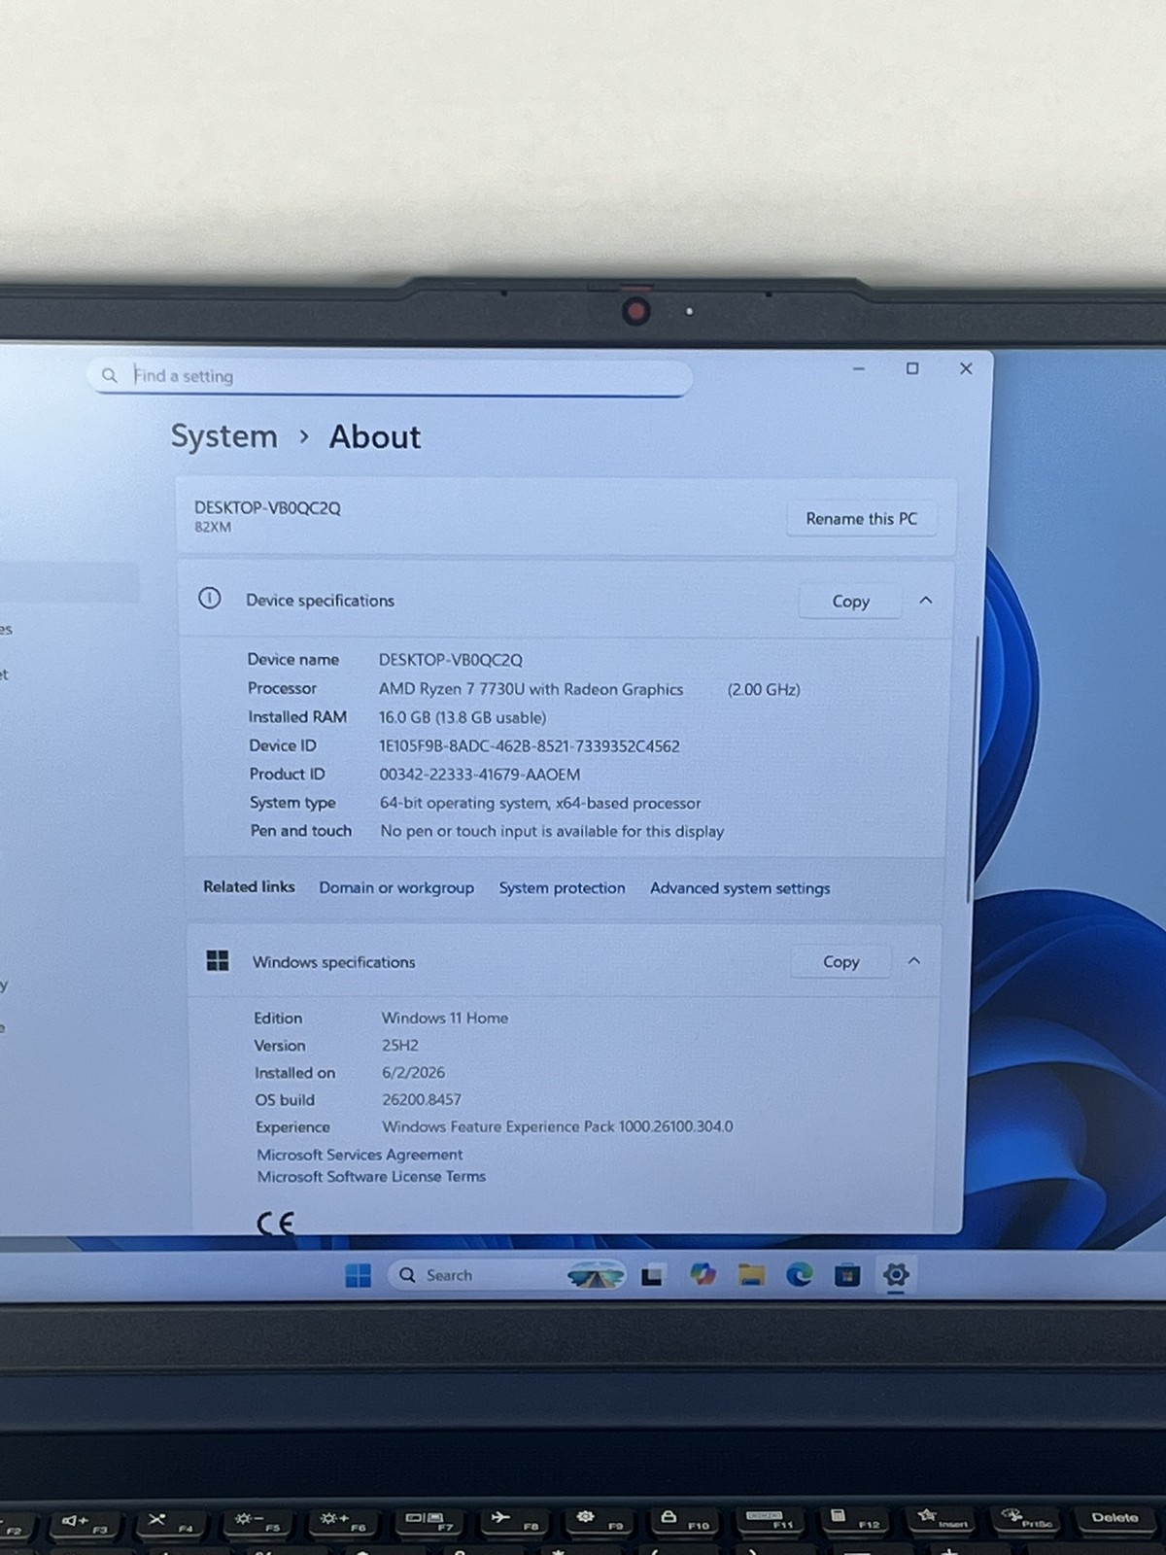Click the About page heading
The width and height of the screenshot is (1166, 1555).
tap(375, 436)
